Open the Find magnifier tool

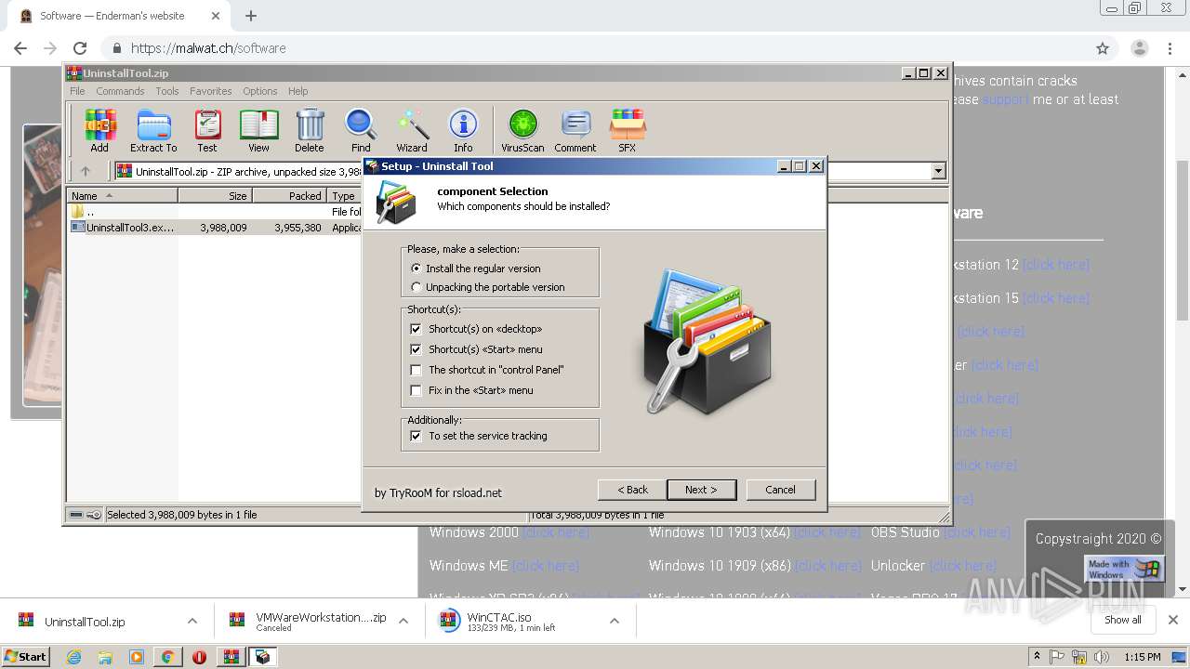pyautogui.click(x=361, y=130)
